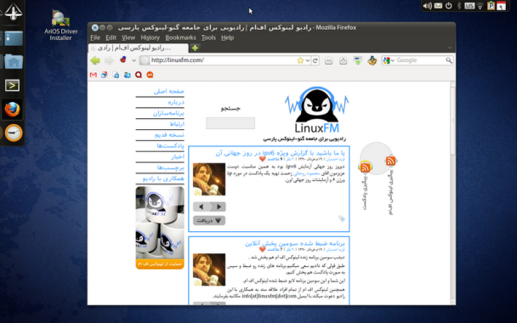Click the vertical page scrollbar
Image resolution: width=517 pixels, height=323 pixels.
(x=452, y=193)
